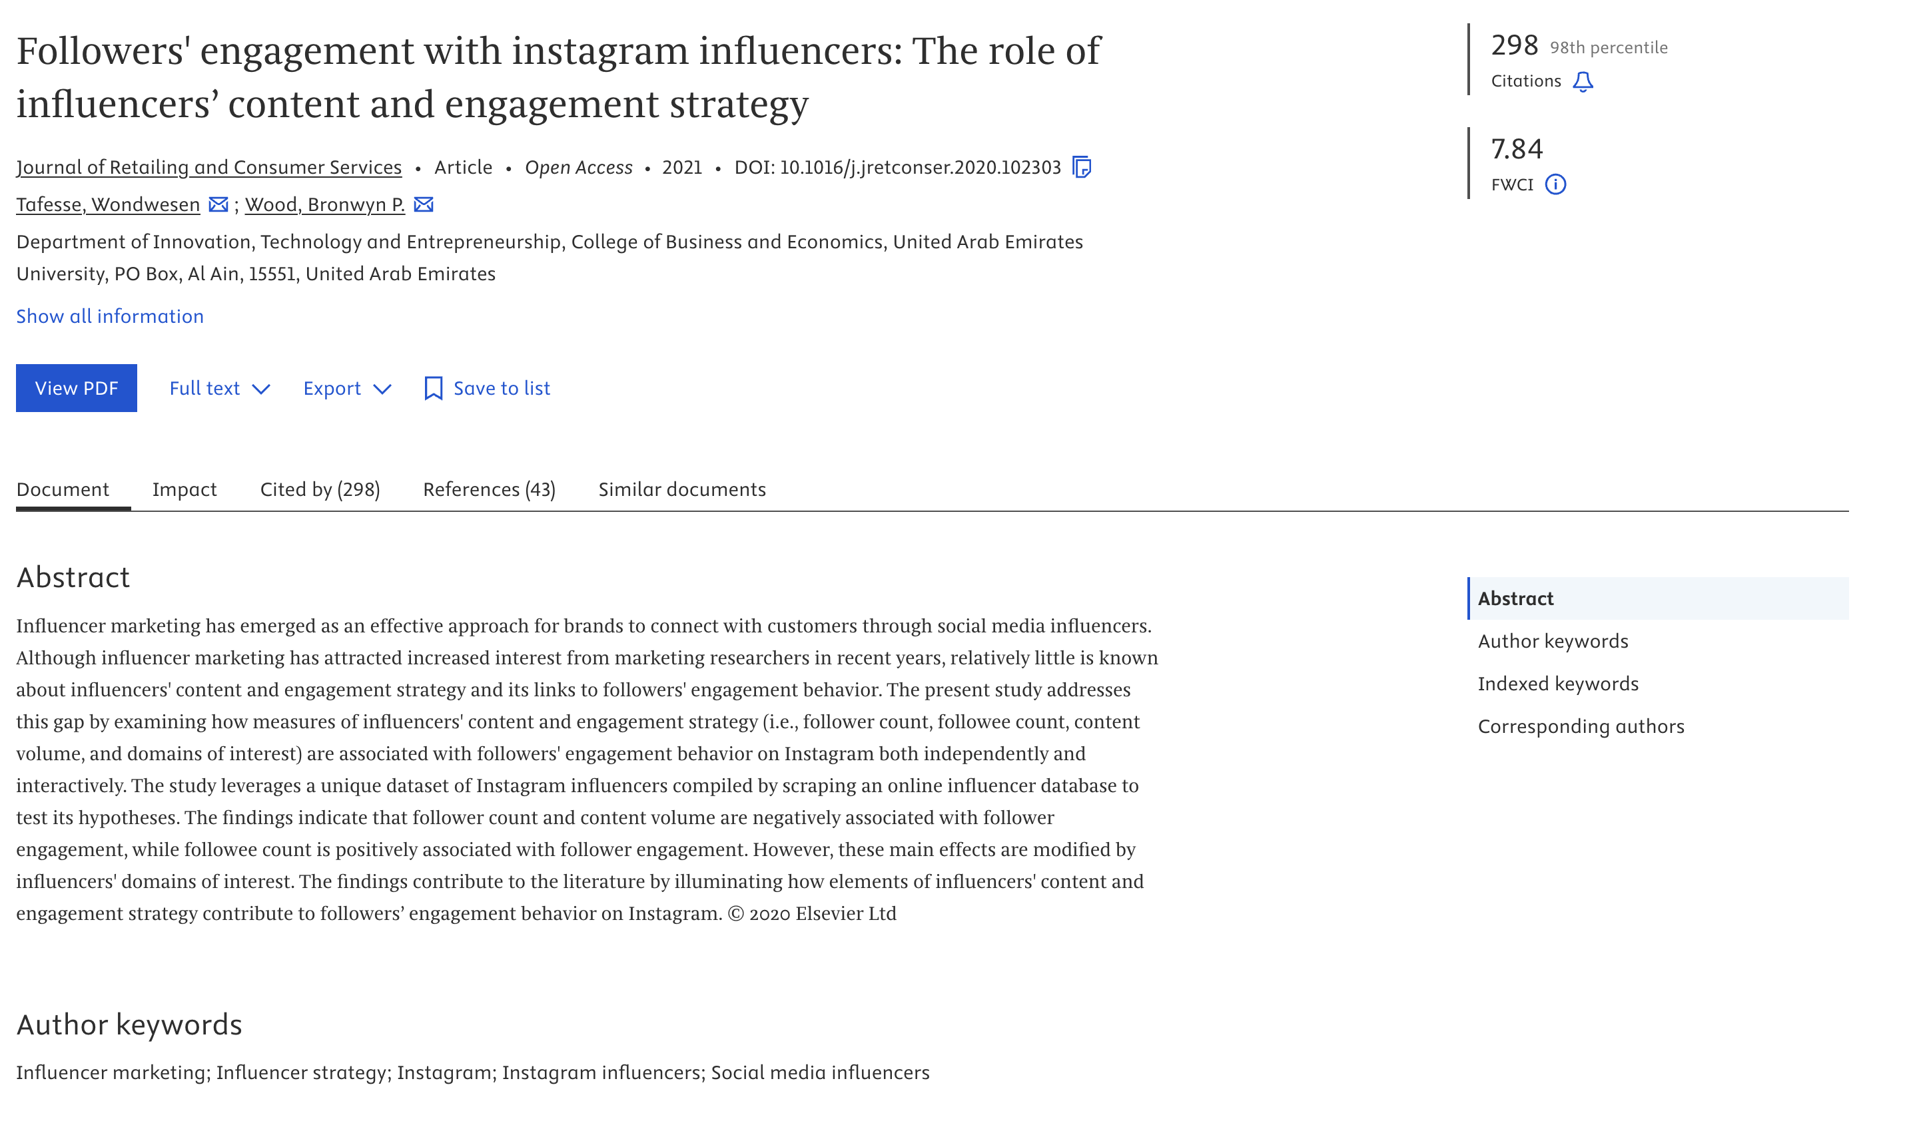Switch to the Impact tab
1921x1121 pixels.
[x=185, y=489]
